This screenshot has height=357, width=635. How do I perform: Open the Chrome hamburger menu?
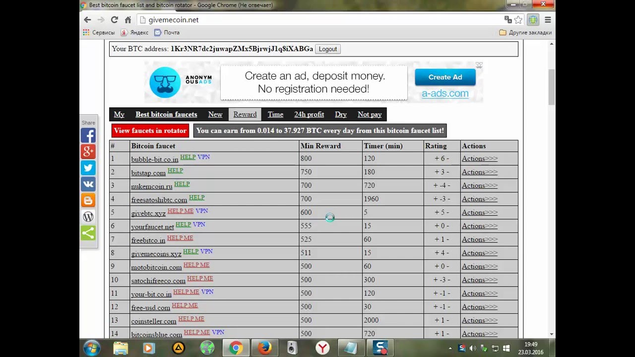click(548, 20)
